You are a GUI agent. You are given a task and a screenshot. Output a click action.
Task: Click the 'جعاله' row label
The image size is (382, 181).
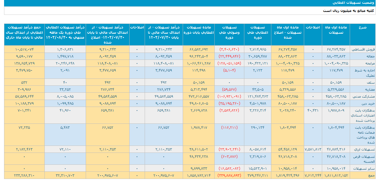tap(370, 56)
